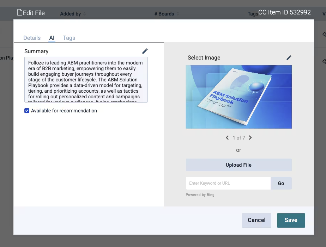This screenshot has width=326, height=247.
Task: Click the CC Item ID 532992 label
Action: coord(284,12)
